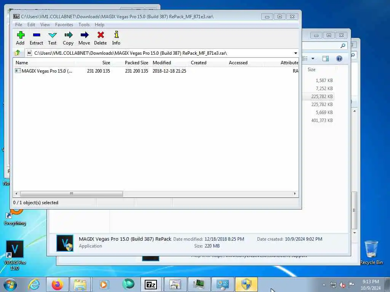Image resolution: width=390 pixels, height=292 pixels.
Task: Open the Everything desktop shortcut
Action: pyautogui.click(x=15, y=217)
